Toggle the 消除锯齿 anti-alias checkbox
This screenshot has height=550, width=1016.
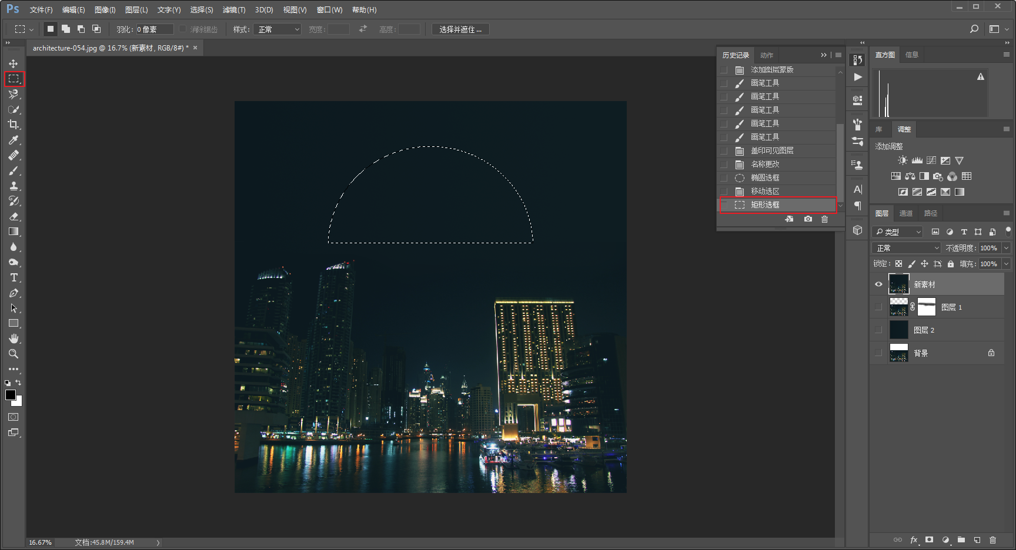tap(182, 29)
